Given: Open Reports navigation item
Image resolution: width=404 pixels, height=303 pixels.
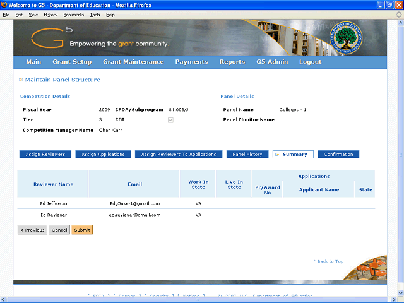Looking at the screenshot, I should [232, 62].
